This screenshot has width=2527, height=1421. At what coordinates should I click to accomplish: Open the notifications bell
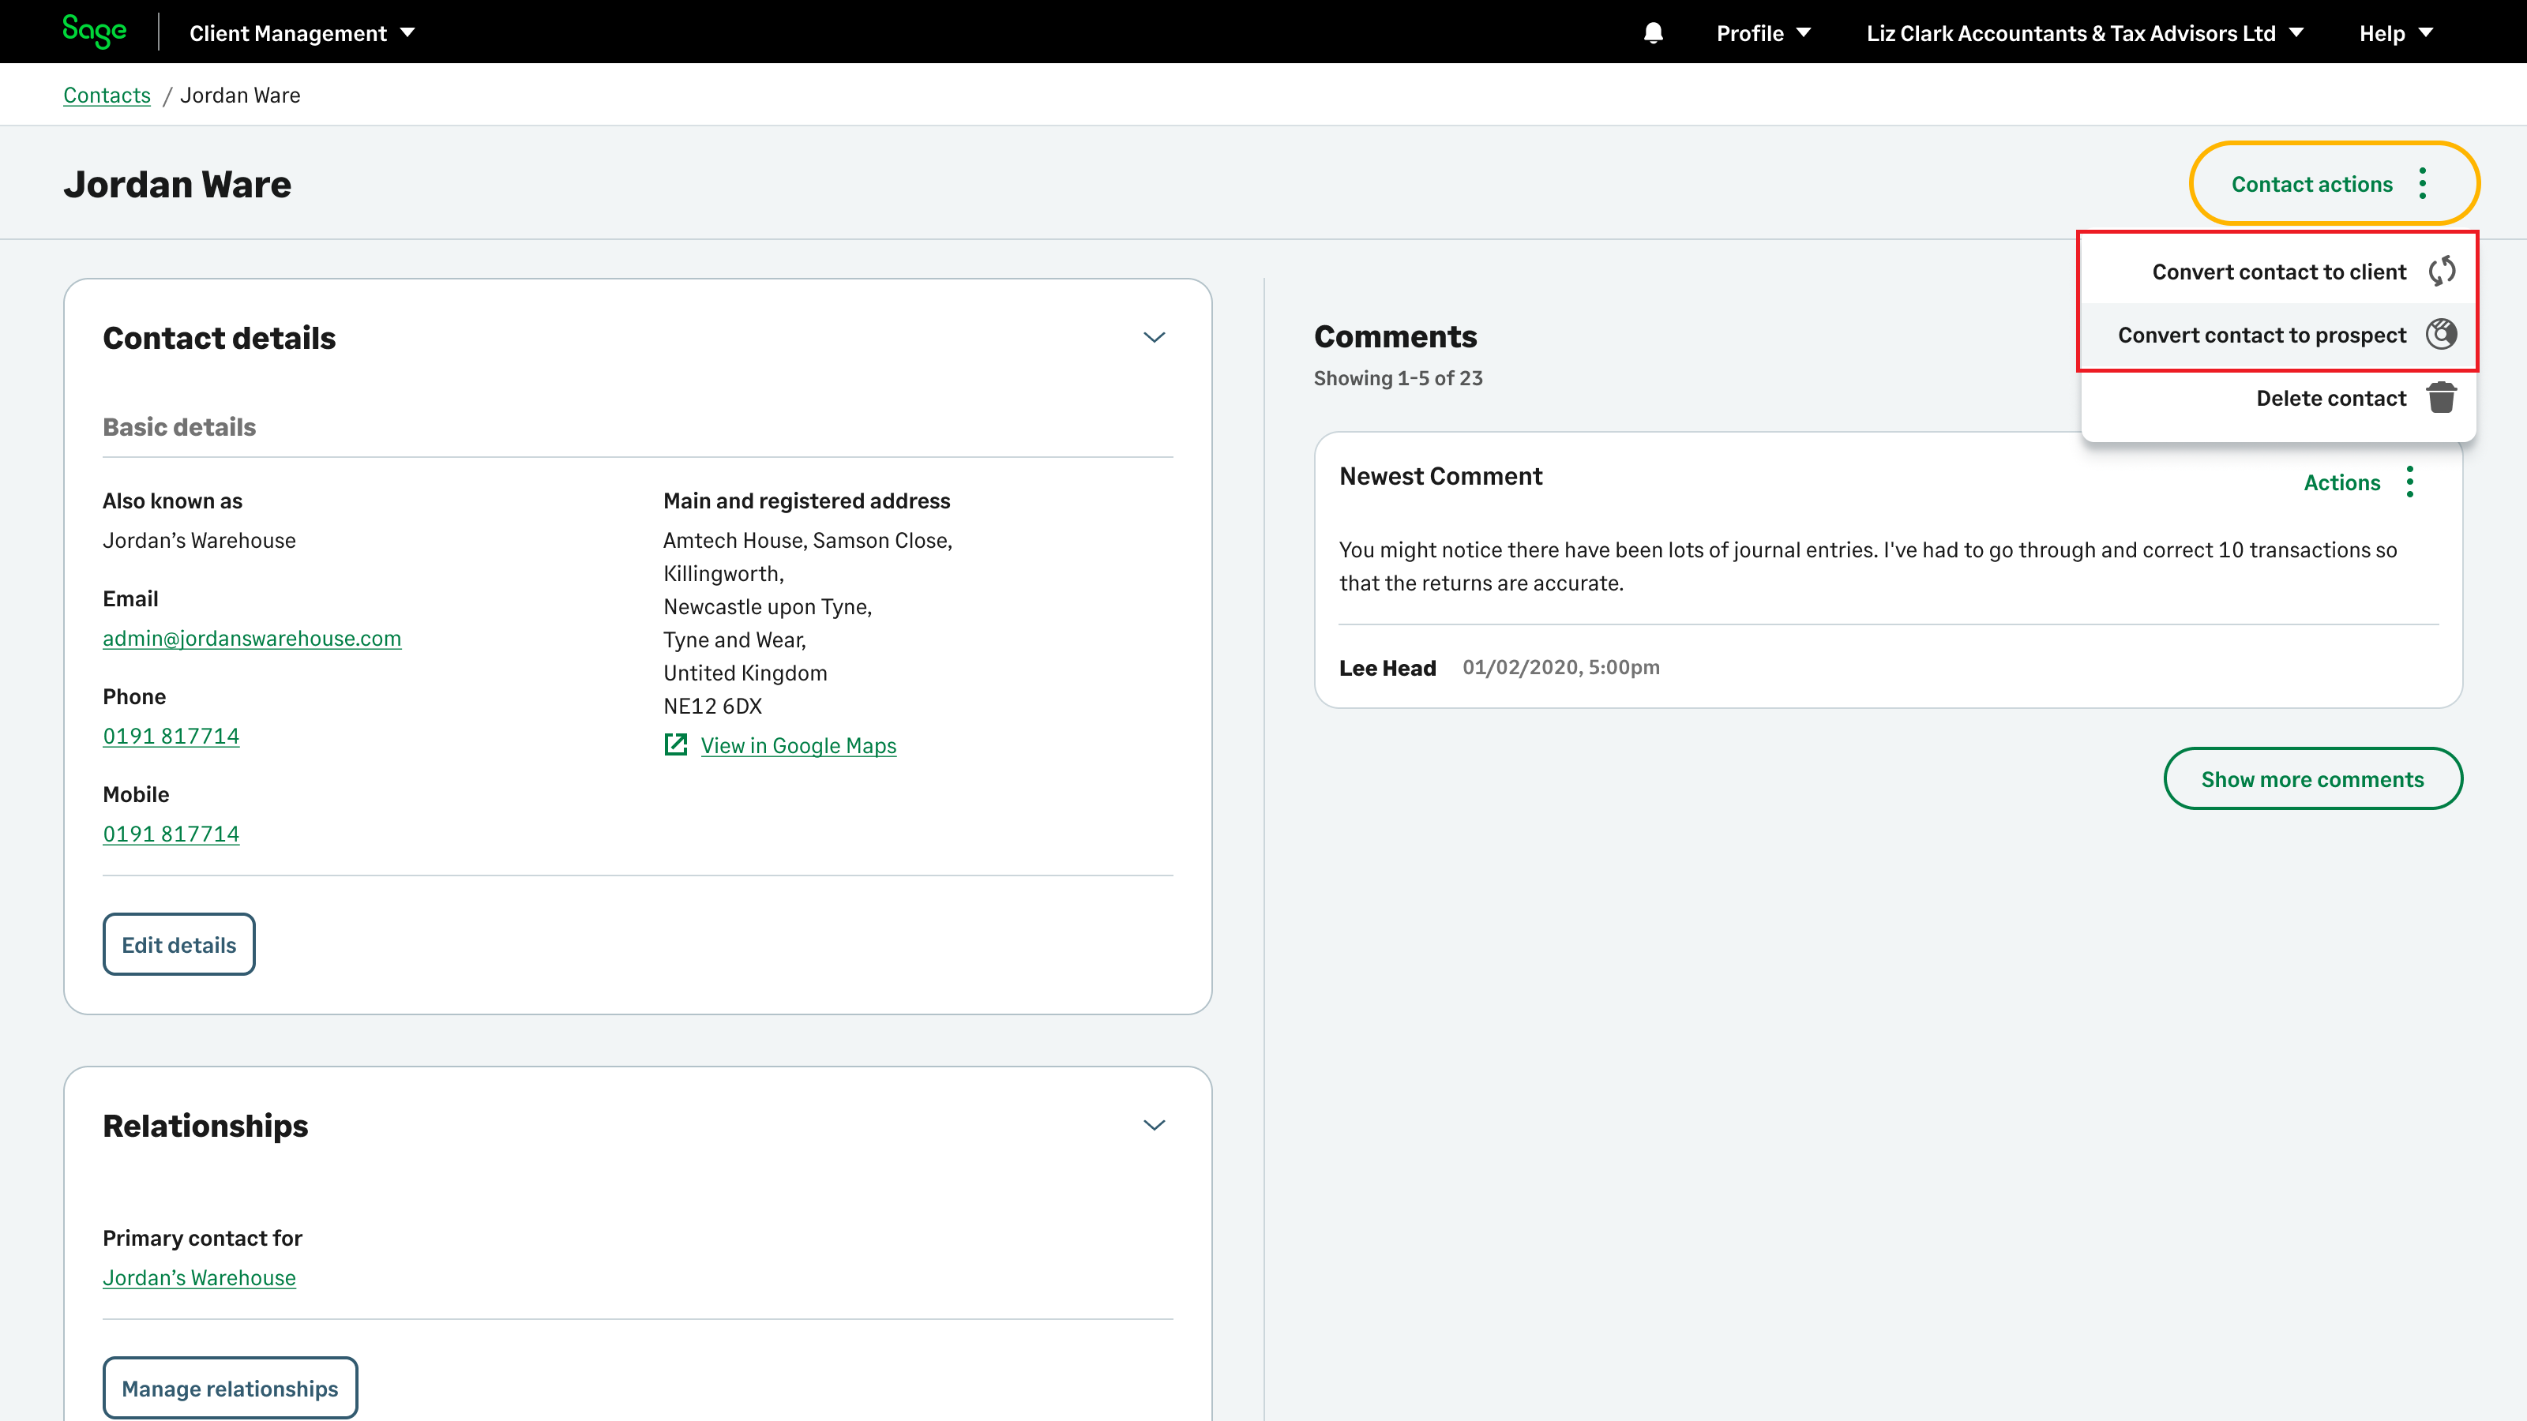pyautogui.click(x=1653, y=33)
